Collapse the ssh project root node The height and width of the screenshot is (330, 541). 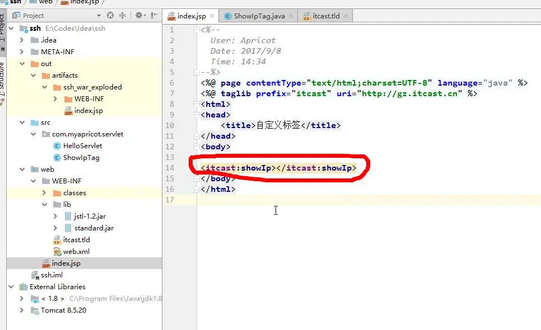tap(11, 29)
